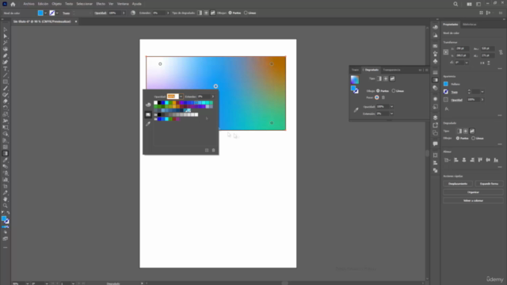Open the fx effects button in Apariencia

click(447, 109)
